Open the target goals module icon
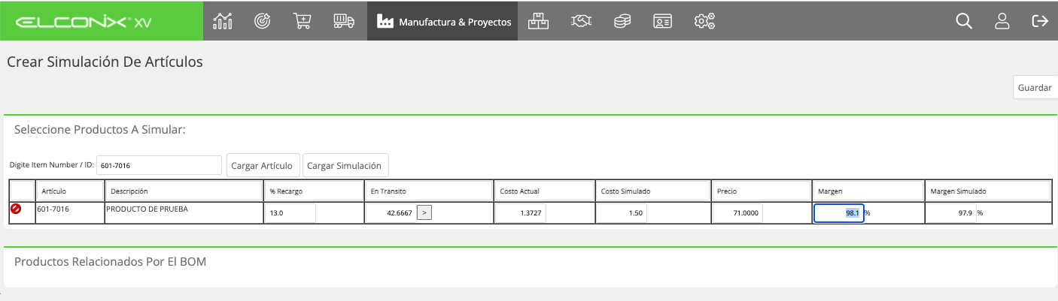This screenshot has width=1058, height=301. pyautogui.click(x=263, y=21)
